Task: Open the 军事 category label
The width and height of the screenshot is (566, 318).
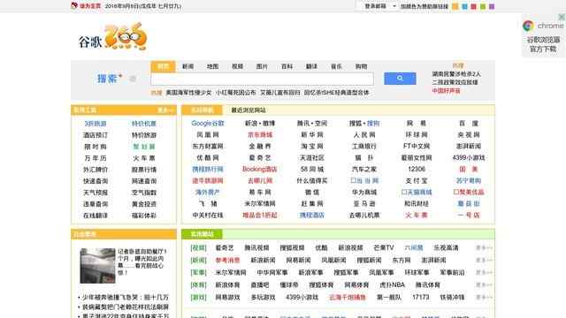Action: pos(198,273)
